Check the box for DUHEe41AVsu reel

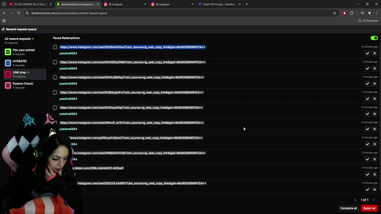click(x=55, y=47)
